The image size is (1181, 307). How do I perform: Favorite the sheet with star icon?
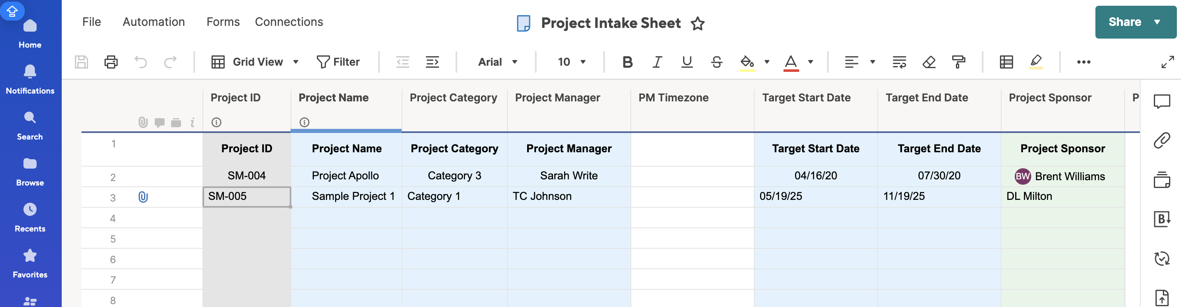coord(698,23)
